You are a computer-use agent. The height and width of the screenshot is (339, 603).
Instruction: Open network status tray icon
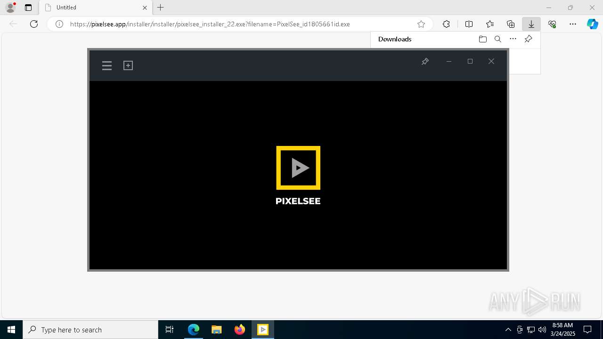click(531, 330)
